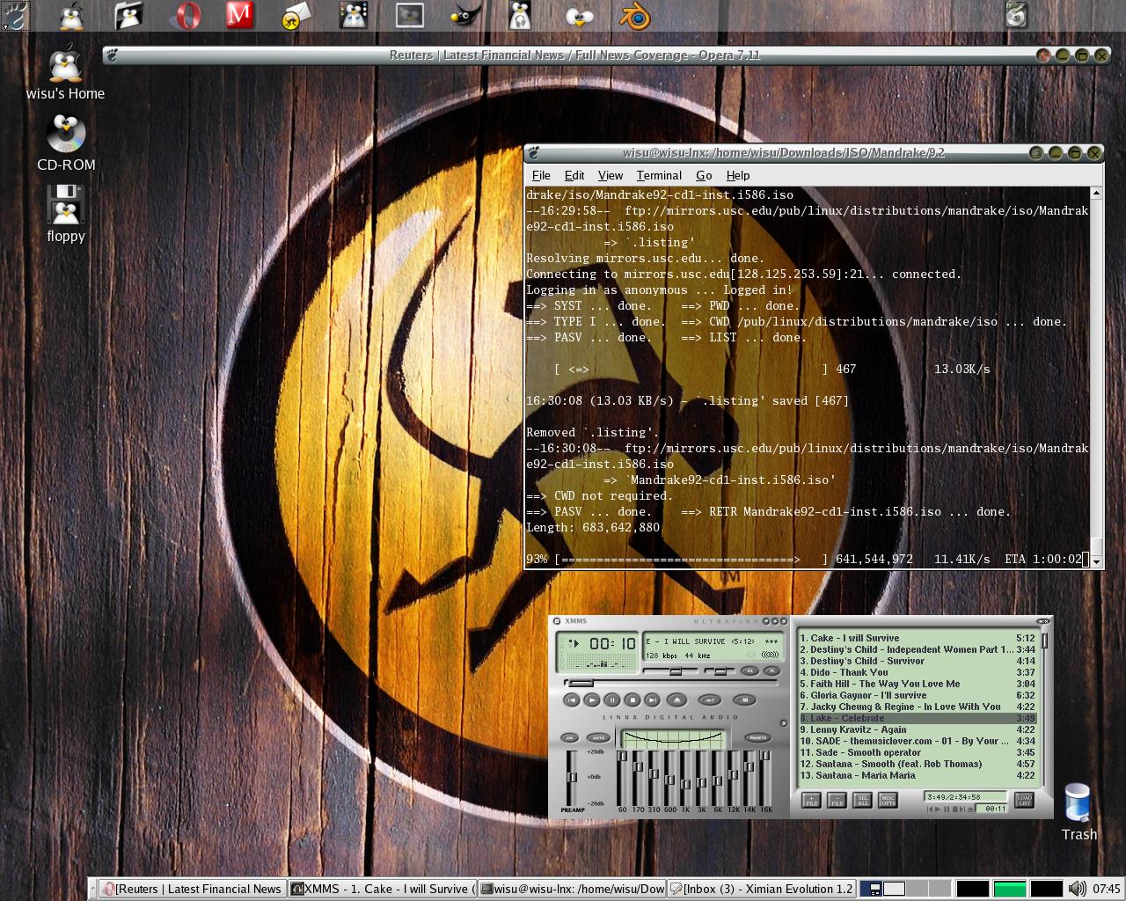The image size is (1126, 901).
Task: Click the XMMS eject open-file button
Action: (x=676, y=700)
